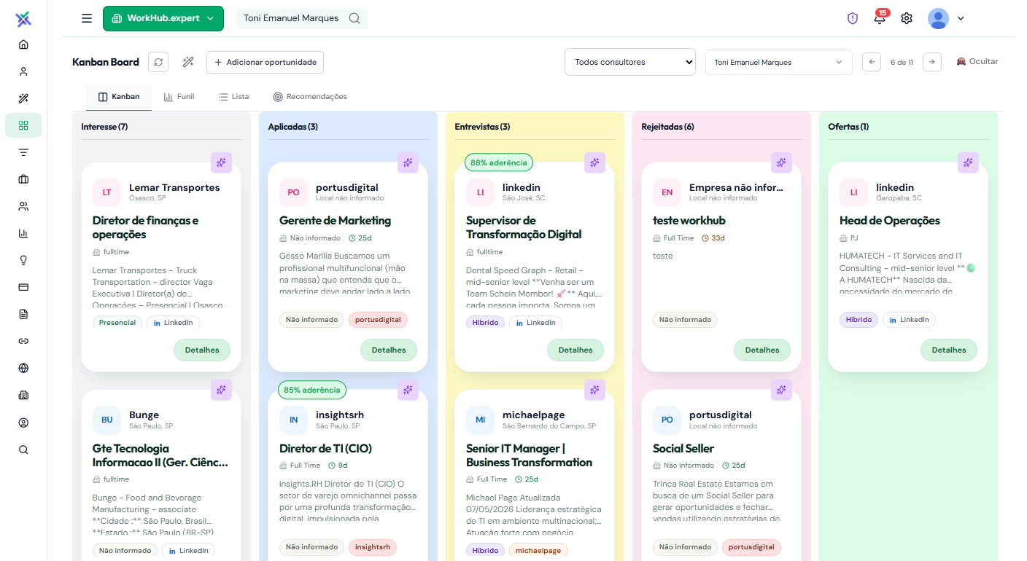This screenshot has height=561, width=1027.
Task: Click Senior IT Manager card title
Action: [x=530, y=455]
